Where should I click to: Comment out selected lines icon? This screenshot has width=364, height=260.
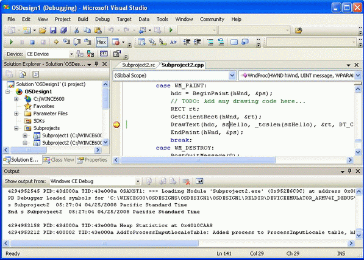(210, 42)
